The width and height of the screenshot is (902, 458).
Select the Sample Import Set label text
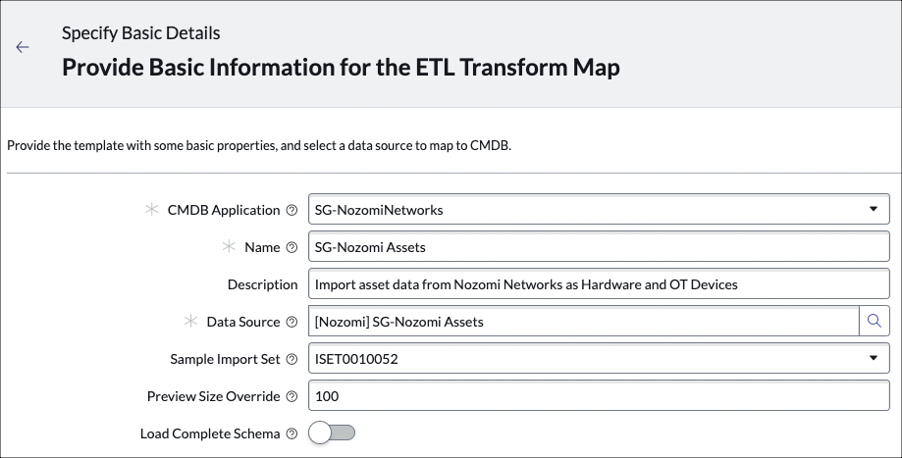225,359
